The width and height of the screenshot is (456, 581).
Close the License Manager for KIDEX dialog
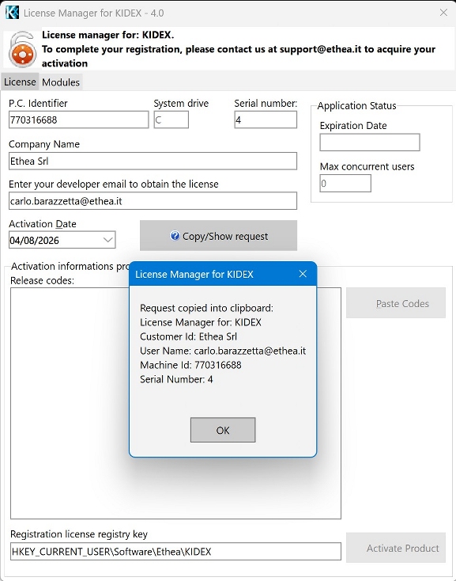303,274
